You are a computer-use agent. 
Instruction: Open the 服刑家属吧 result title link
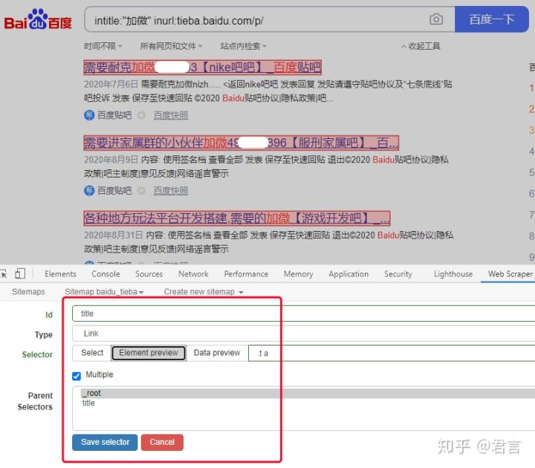click(241, 143)
